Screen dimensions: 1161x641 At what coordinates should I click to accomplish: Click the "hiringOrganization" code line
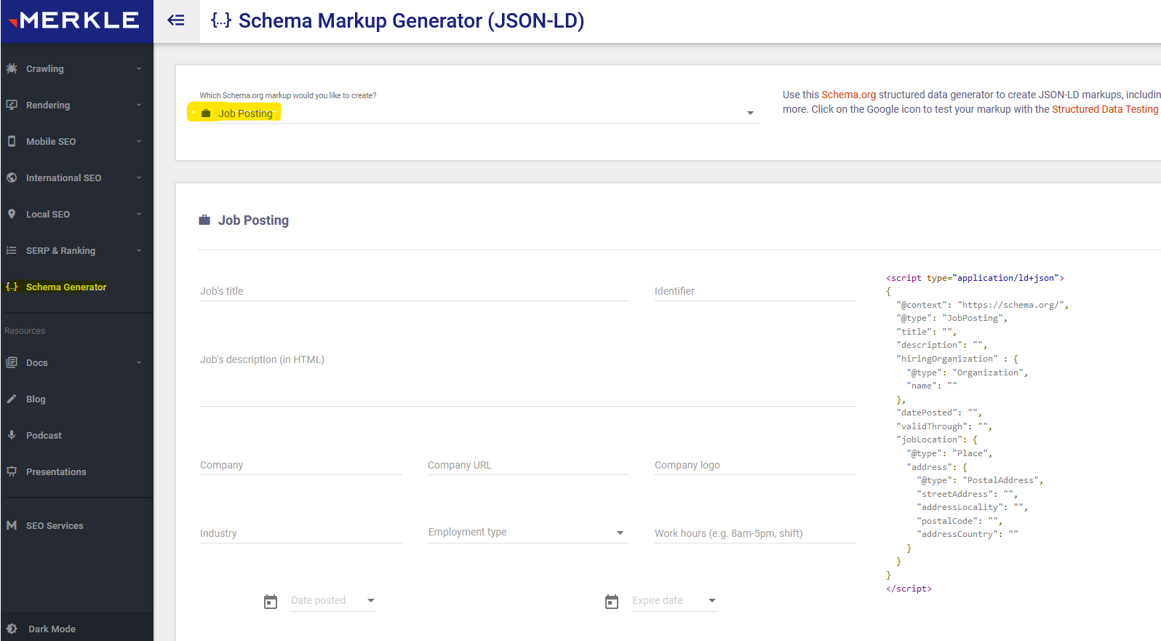tap(957, 359)
